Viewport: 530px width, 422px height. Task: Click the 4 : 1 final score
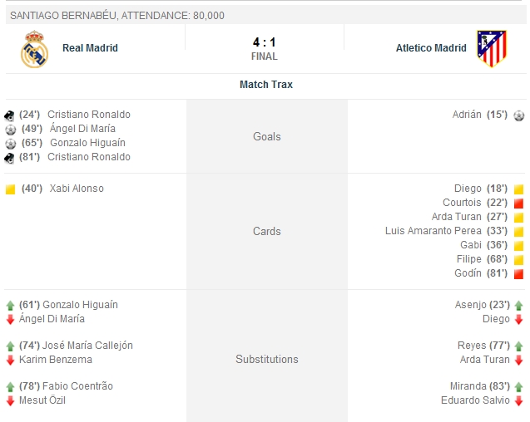click(x=264, y=42)
